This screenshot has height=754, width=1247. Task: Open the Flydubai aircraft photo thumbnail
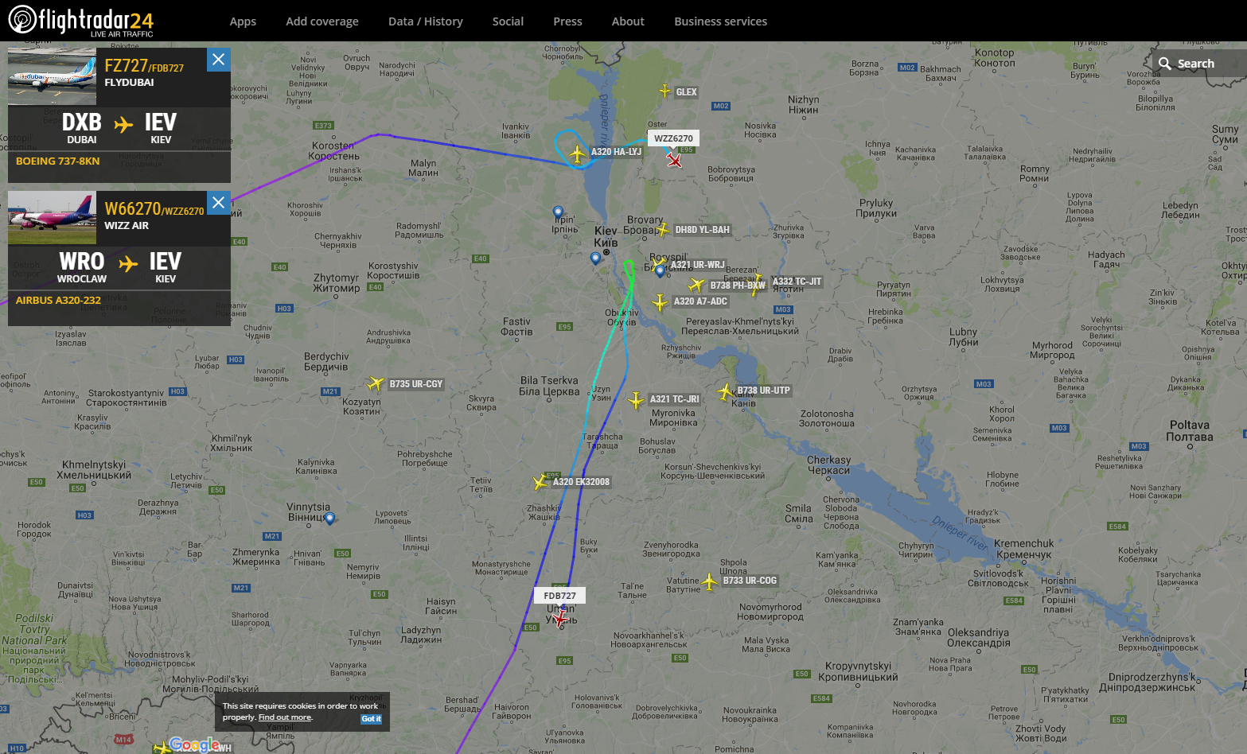[x=52, y=76]
